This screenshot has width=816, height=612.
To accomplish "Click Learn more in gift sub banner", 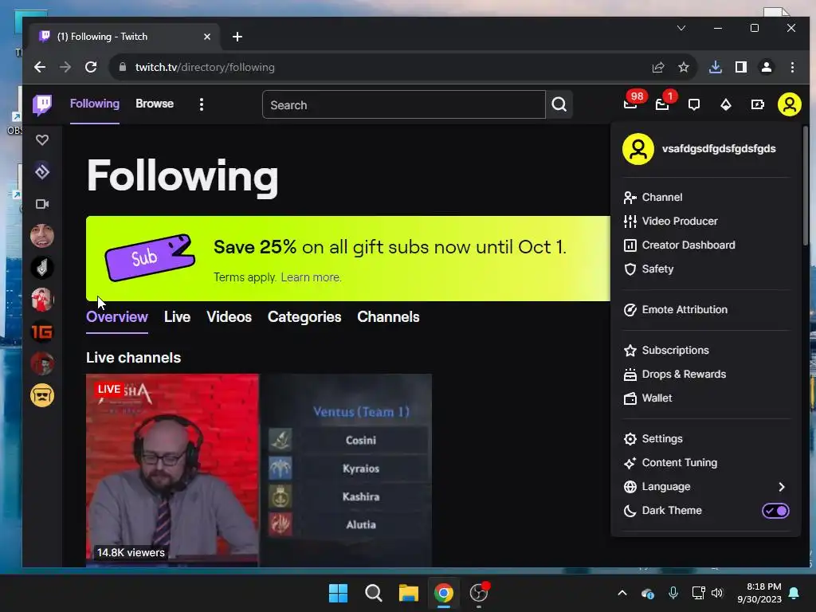I will (x=311, y=277).
